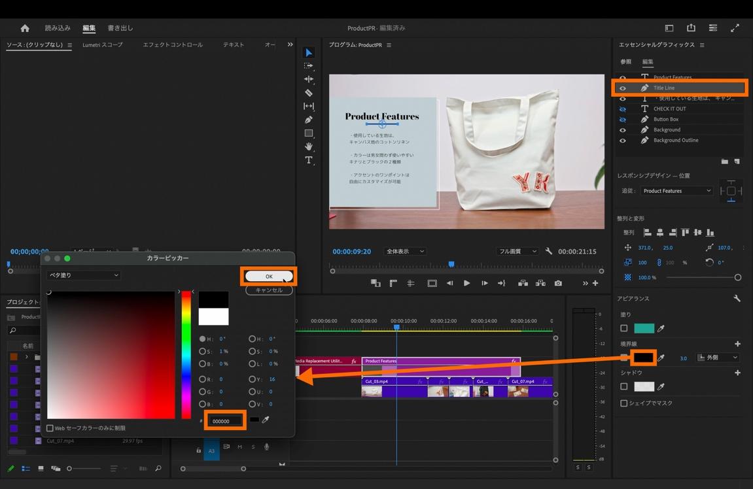Image resolution: width=753 pixels, height=489 pixels.
Task: Click the eyedropper next to hex field
Action: pyautogui.click(x=266, y=420)
